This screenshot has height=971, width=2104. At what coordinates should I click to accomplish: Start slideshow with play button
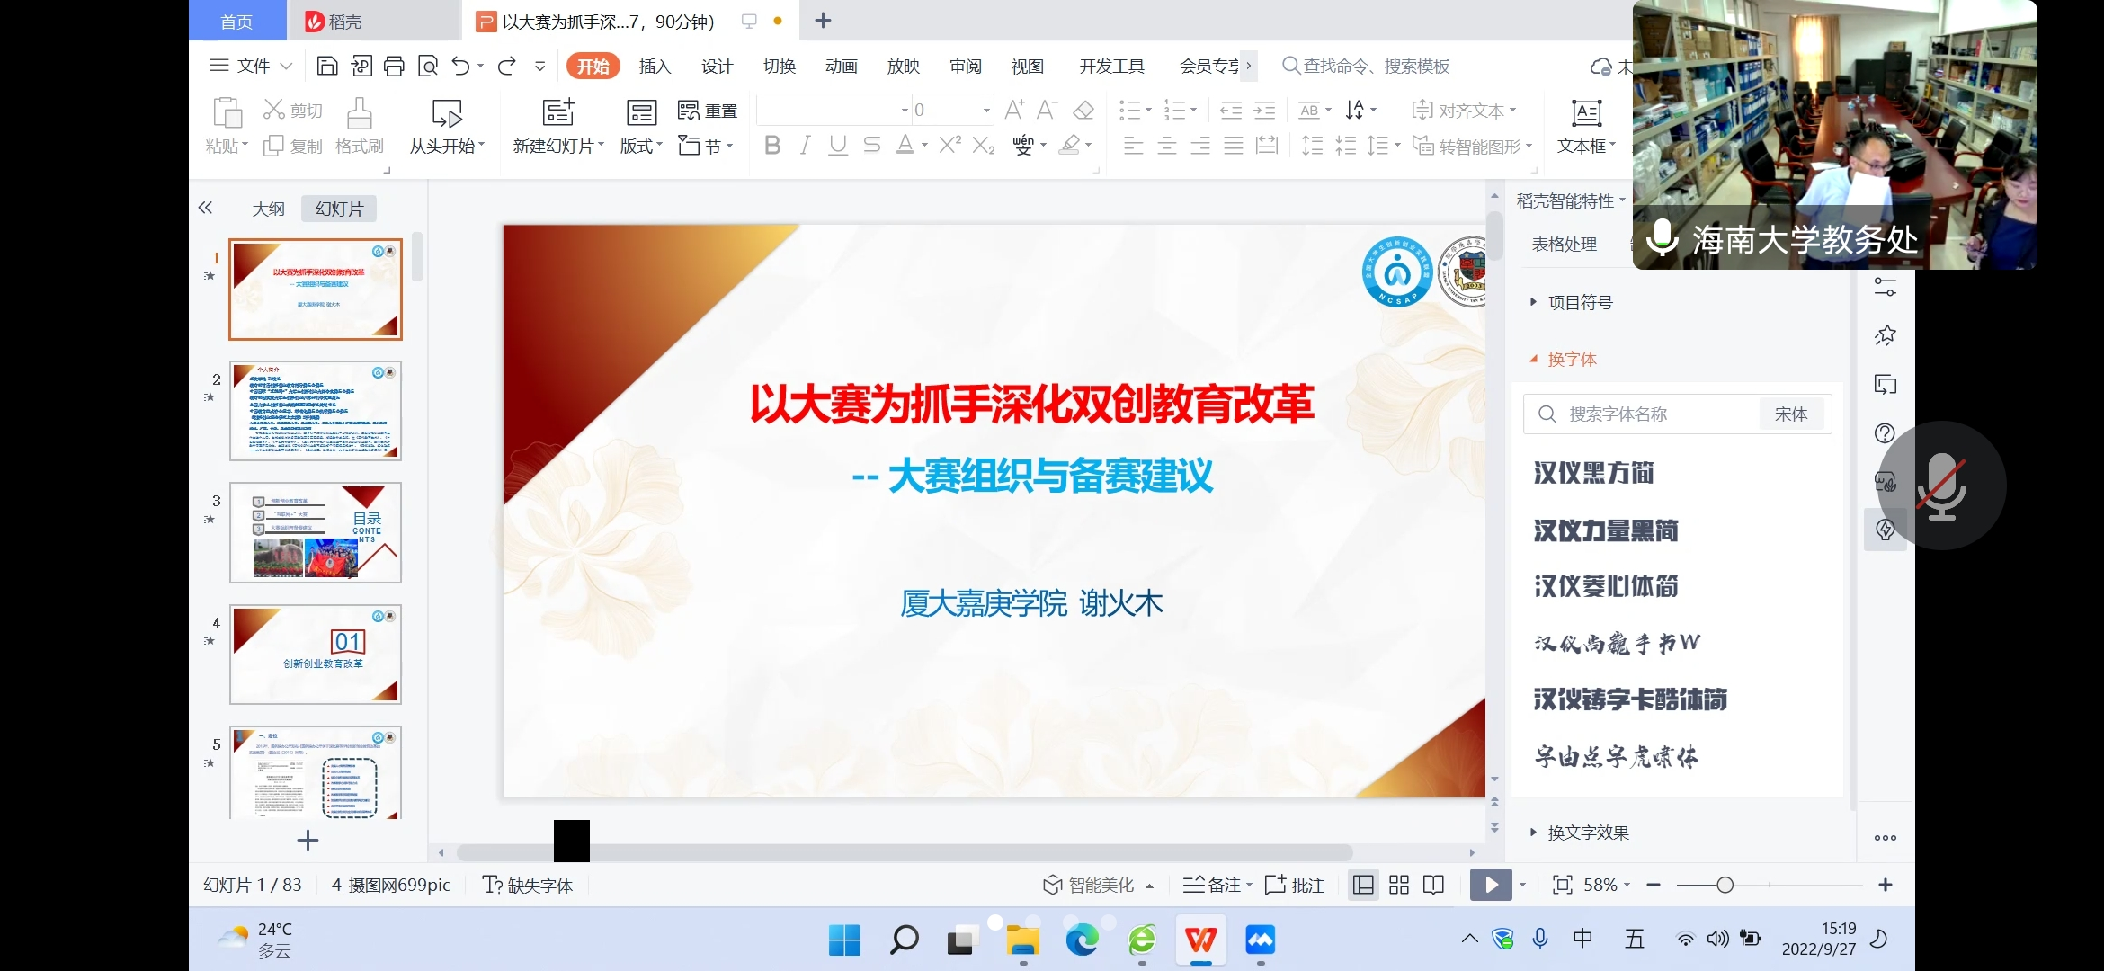coord(1491,886)
